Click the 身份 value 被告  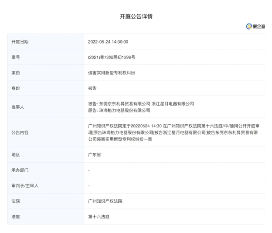(x=92, y=88)
